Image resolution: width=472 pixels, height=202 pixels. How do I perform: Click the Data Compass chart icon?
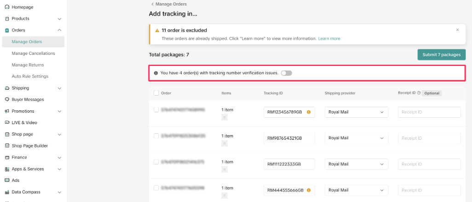7,192
